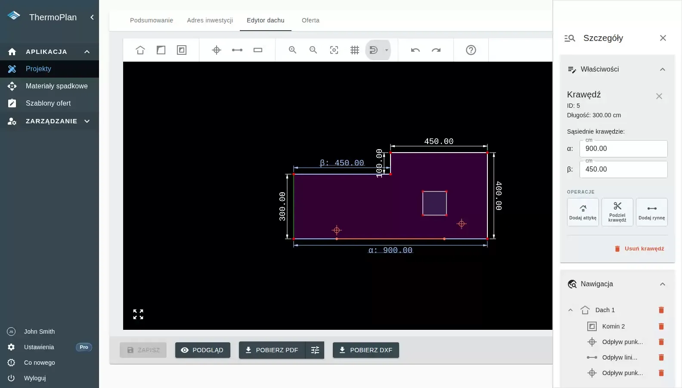Screen dimensions: 682x388
Task: Click the Dodaj rynnę button
Action: (652, 212)
